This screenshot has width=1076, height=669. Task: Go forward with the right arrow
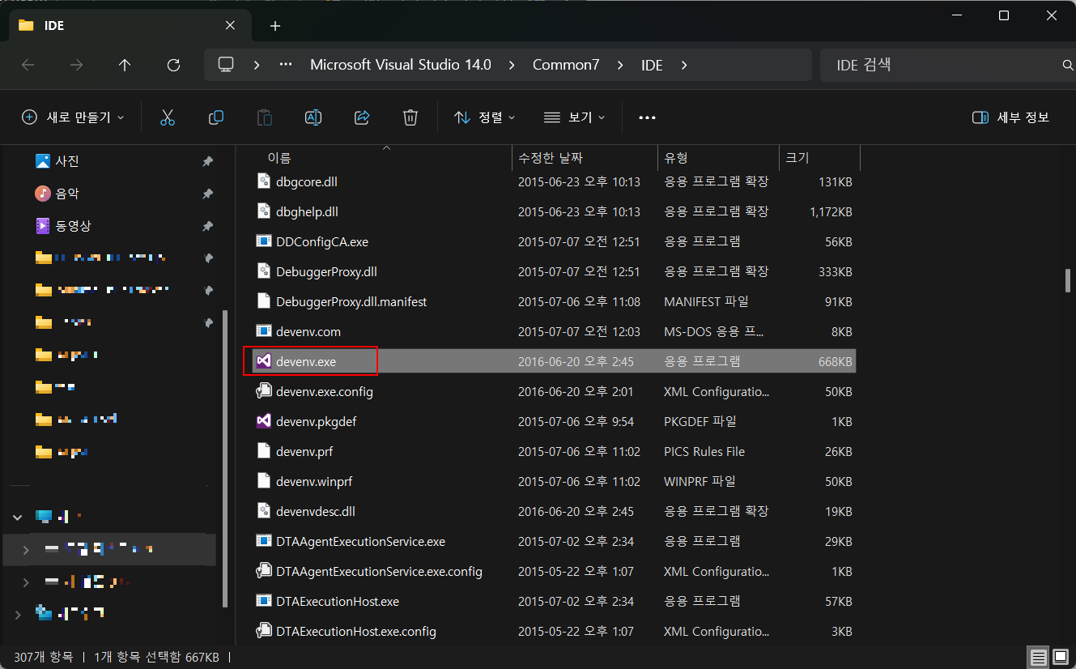pyautogui.click(x=77, y=66)
